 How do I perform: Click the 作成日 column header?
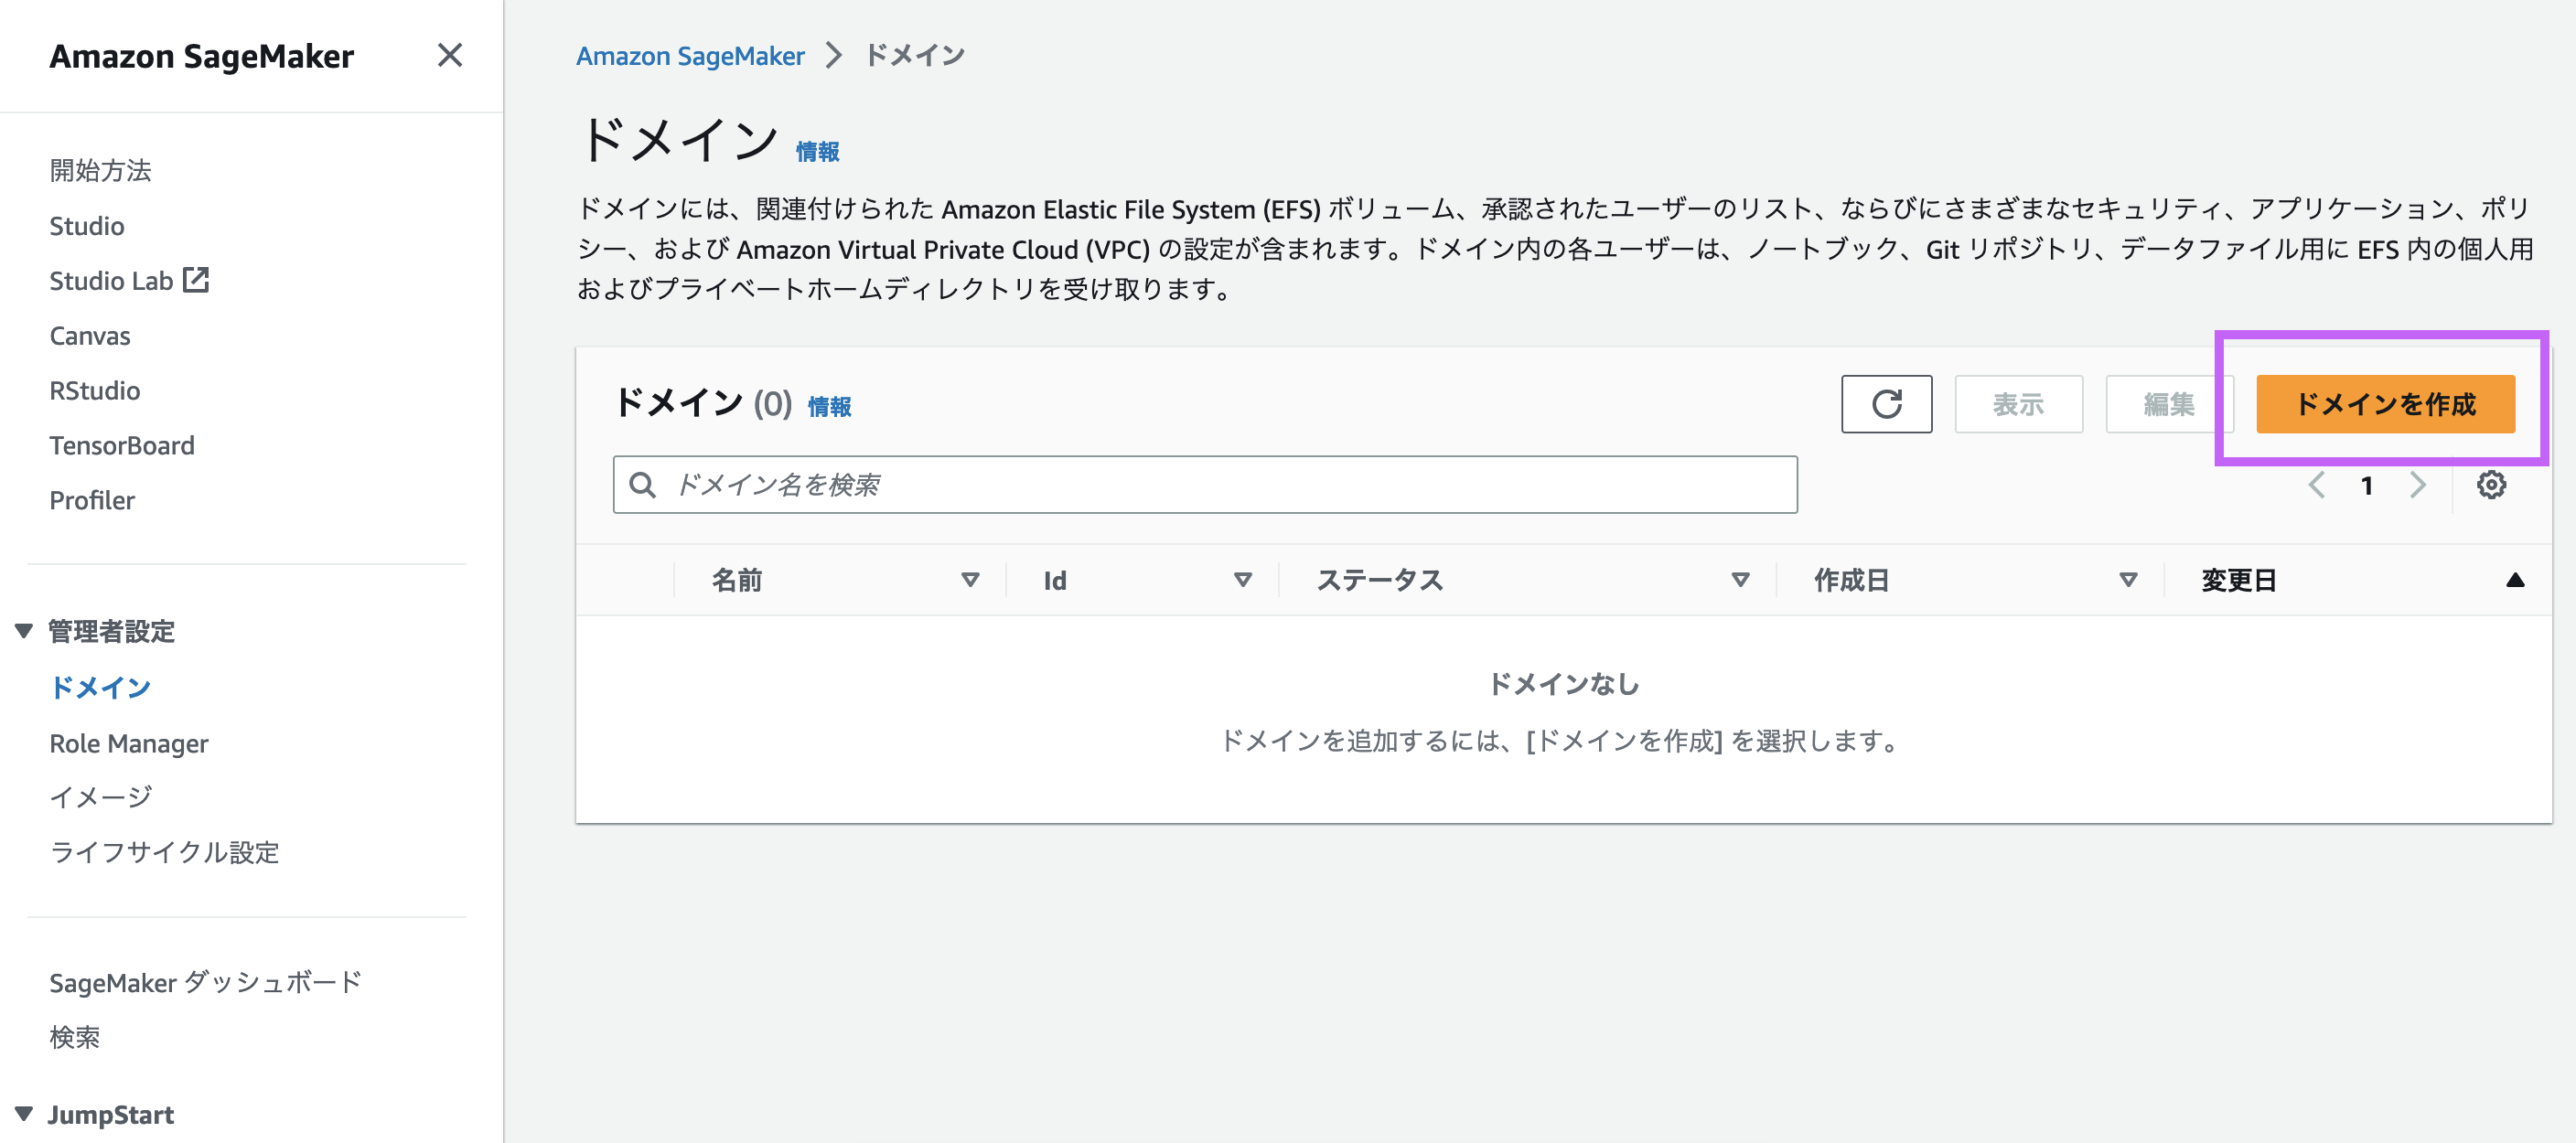tap(1851, 580)
